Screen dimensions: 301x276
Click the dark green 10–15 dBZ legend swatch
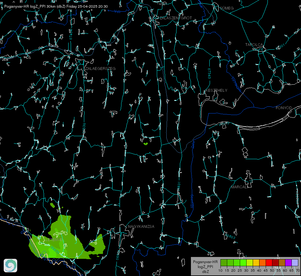(224, 263)
